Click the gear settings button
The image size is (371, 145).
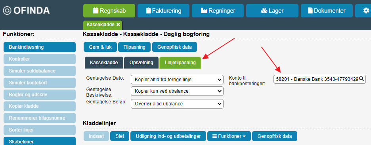point(363,11)
